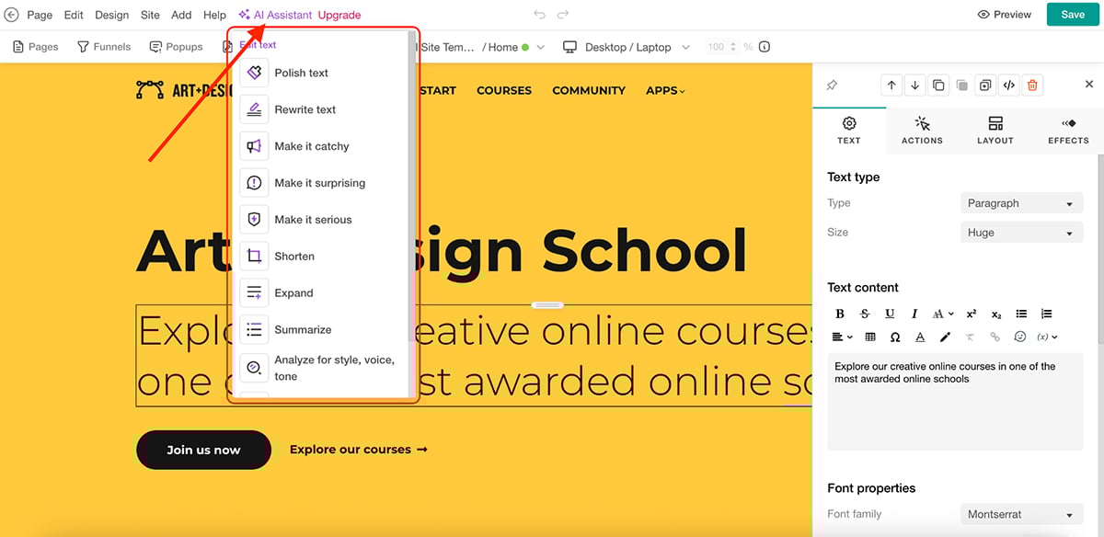Switch to the Layout tab
The width and height of the screenshot is (1104, 537).
tap(995, 130)
